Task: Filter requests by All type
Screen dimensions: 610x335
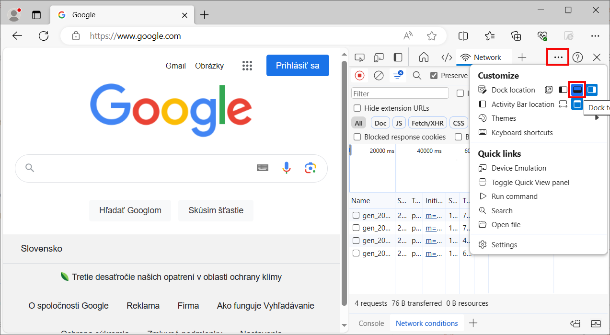Action: 358,123
